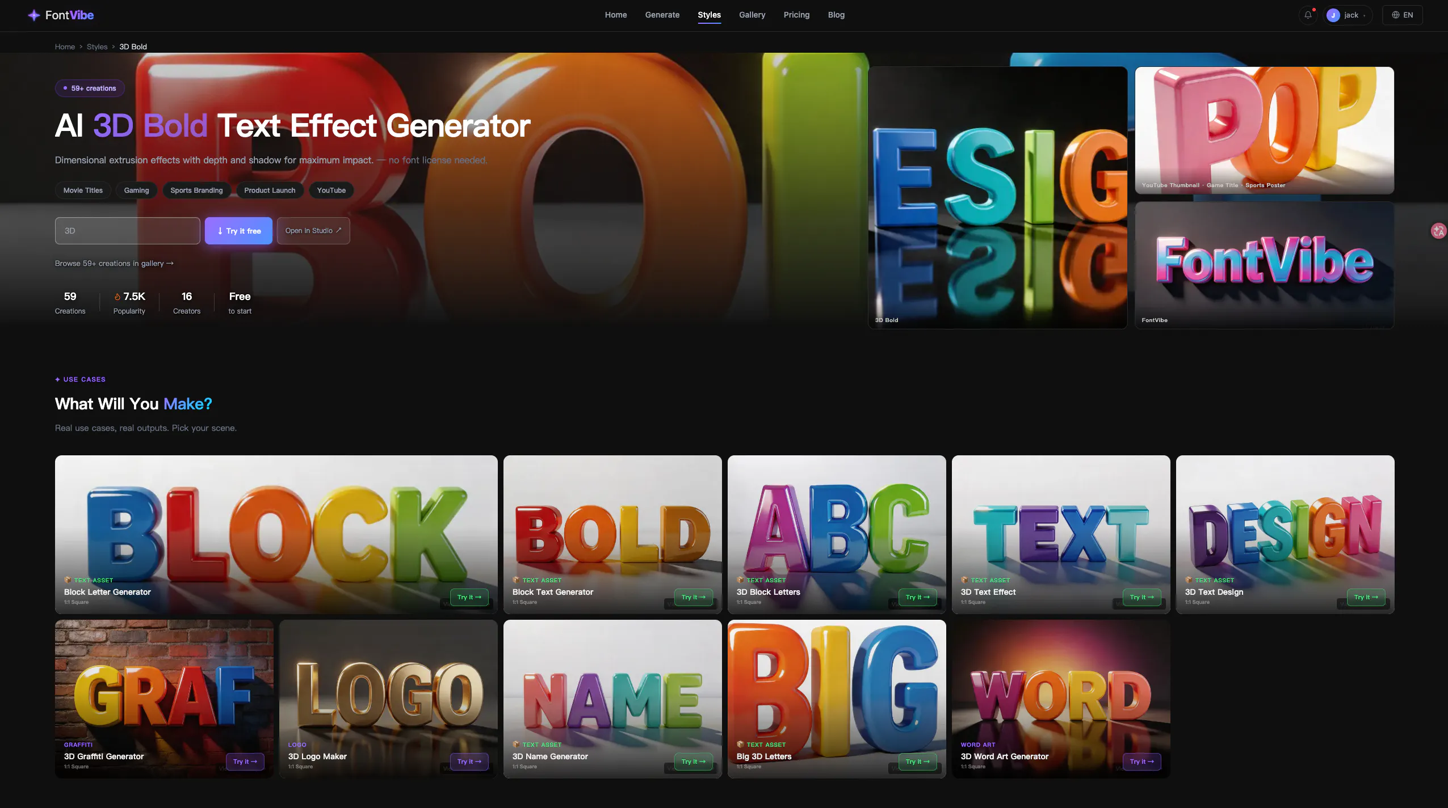This screenshot has width=1448, height=808.
Task: Click Try it on 3D Word Art Generator
Action: point(1141,762)
